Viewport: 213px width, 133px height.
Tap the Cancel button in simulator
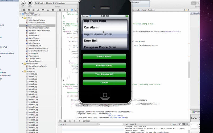[104, 82]
